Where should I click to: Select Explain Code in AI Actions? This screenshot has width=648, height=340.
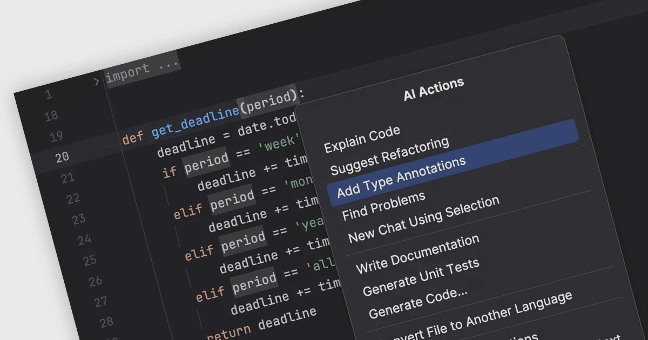(x=362, y=139)
